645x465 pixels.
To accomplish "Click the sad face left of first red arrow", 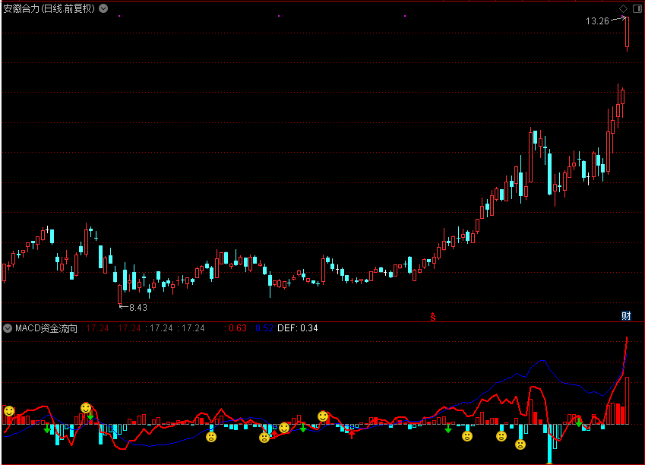I will 264,438.
